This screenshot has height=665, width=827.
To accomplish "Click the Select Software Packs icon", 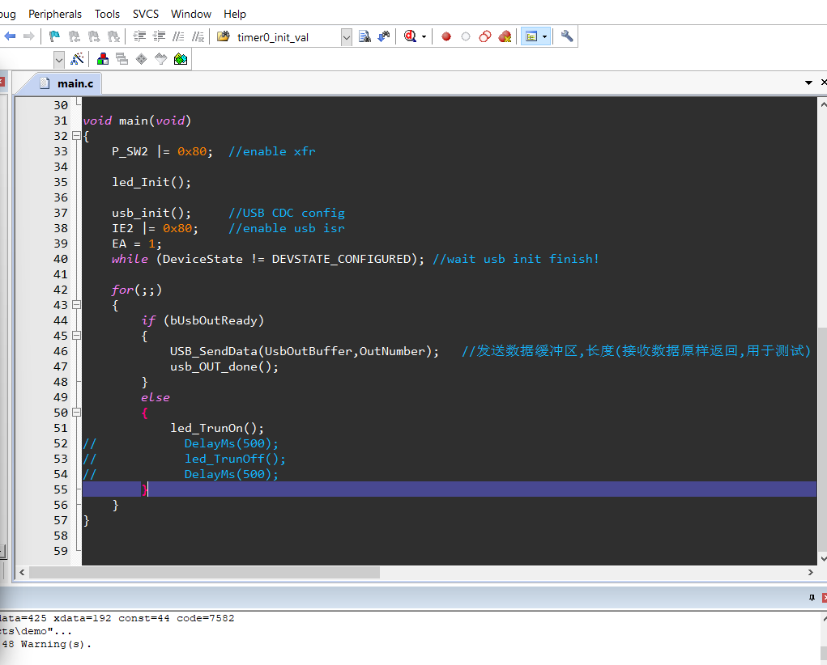I will 161,58.
